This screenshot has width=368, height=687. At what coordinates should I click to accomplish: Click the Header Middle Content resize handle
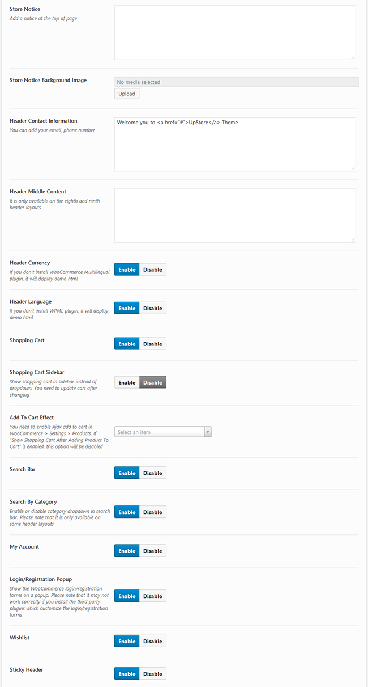point(353,239)
